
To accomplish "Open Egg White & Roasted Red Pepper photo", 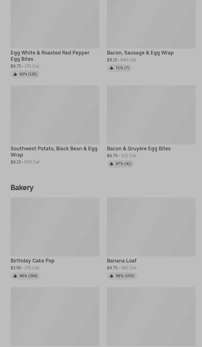I will click(x=55, y=24).
